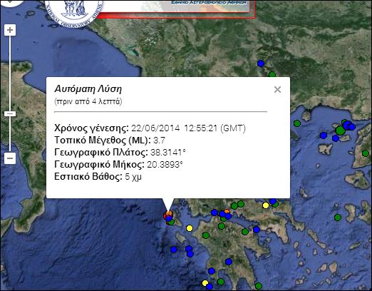Select the orange marker near Gulf of Corinth
372x291 pixels.
point(227,211)
